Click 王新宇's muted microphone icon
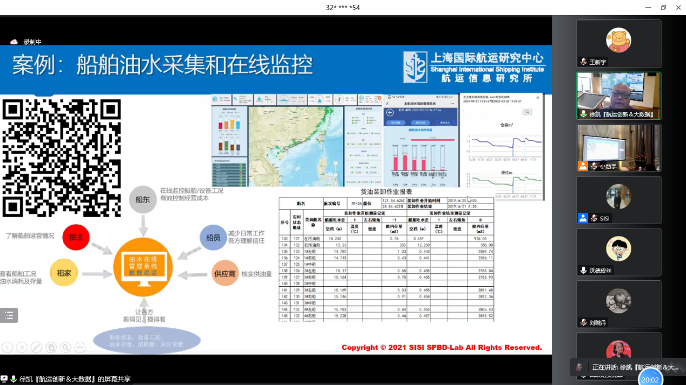 point(583,62)
